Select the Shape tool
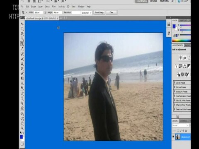The image size is (199, 149). click(22, 108)
